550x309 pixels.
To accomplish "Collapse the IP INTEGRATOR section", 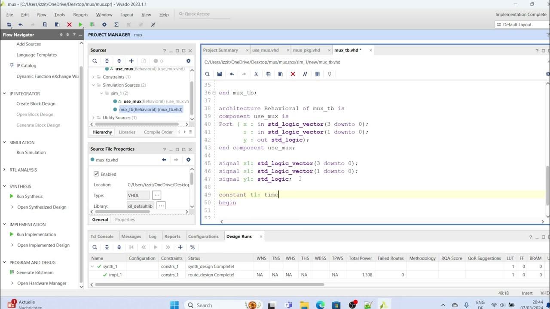I will (x=4, y=94).
